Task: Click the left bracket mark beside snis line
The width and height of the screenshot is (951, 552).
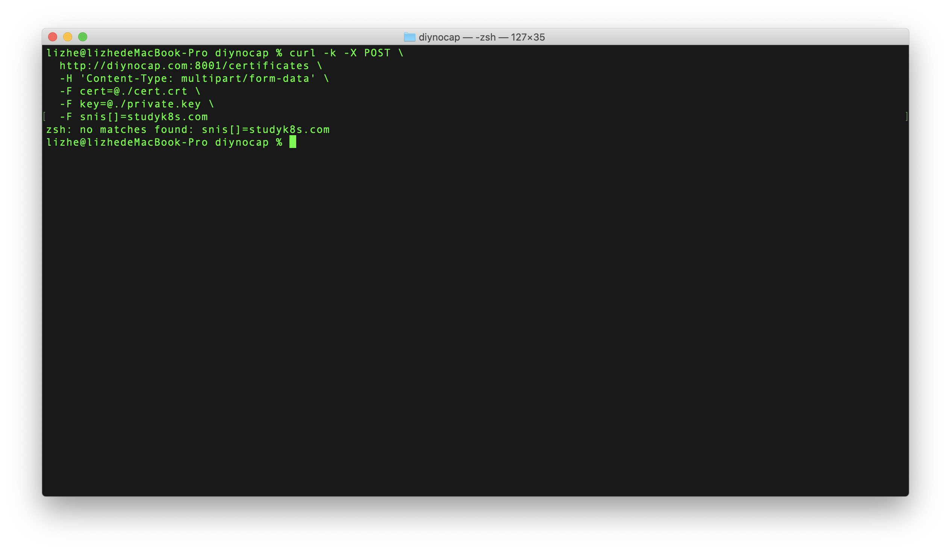Action: [x=44, y=116]
